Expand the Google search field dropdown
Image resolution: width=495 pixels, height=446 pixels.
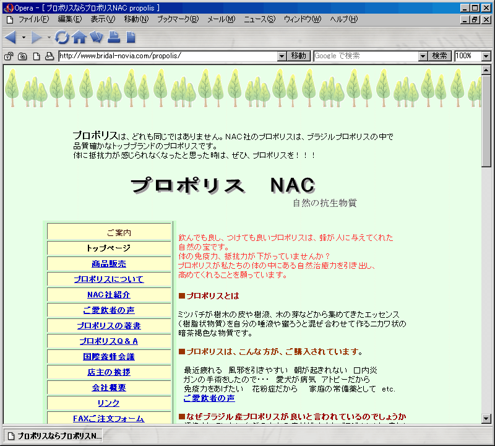[x=423, y=56]
